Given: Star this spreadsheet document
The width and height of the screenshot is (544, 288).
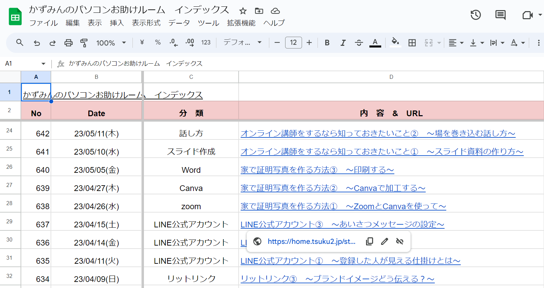Looking at the screenshot, I should tap(243, 11).
